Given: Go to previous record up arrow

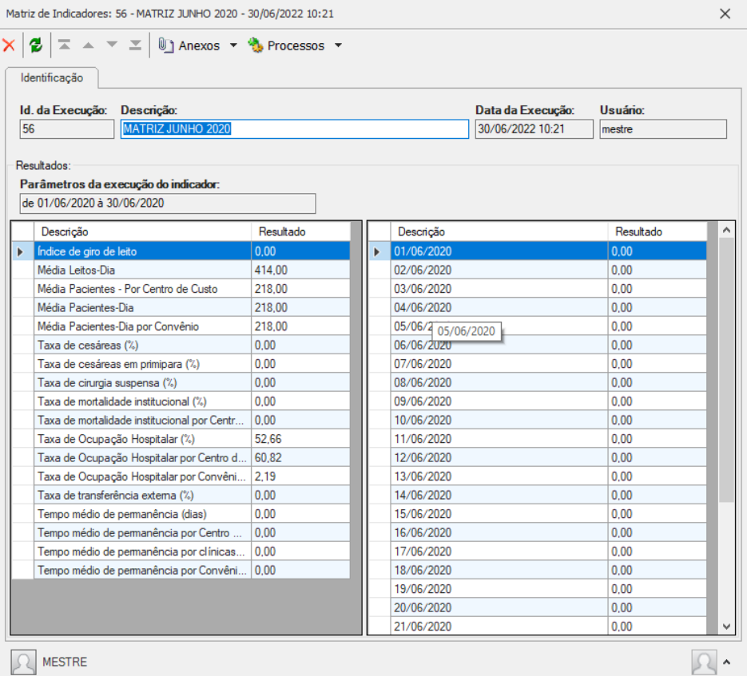Looking at the screenshot, I should [88, 45].
